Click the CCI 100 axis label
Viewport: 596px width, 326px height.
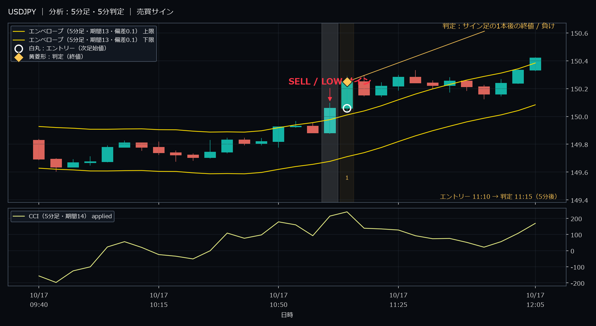click(x=576, y=235)
